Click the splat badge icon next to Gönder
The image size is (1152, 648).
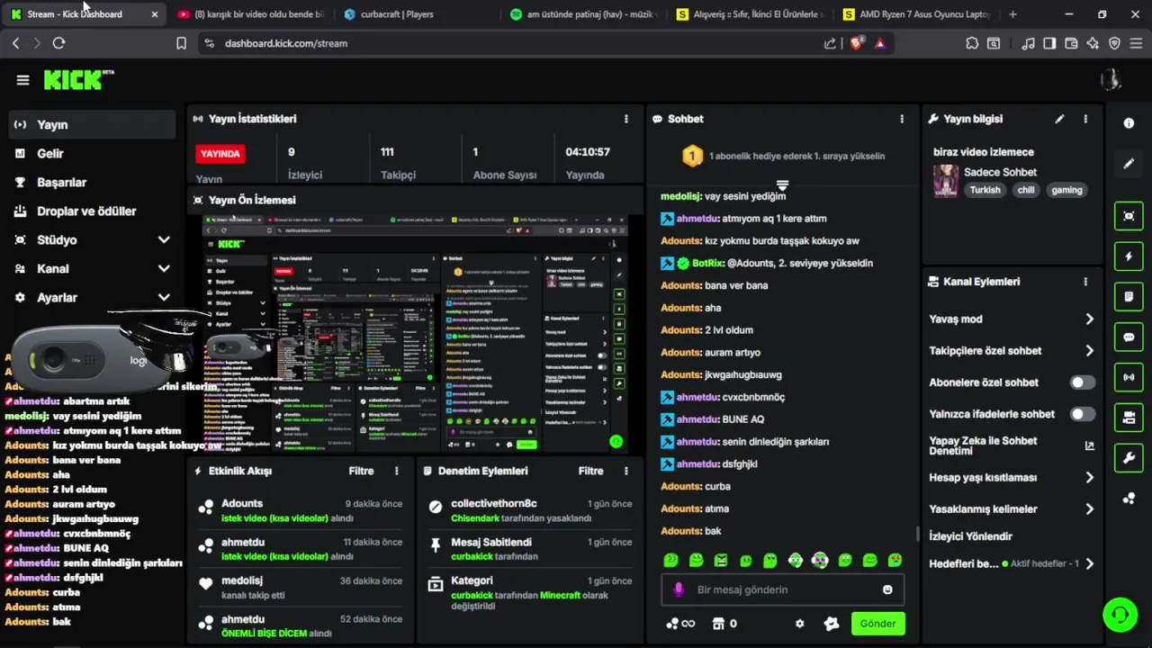tap(832, 624)
